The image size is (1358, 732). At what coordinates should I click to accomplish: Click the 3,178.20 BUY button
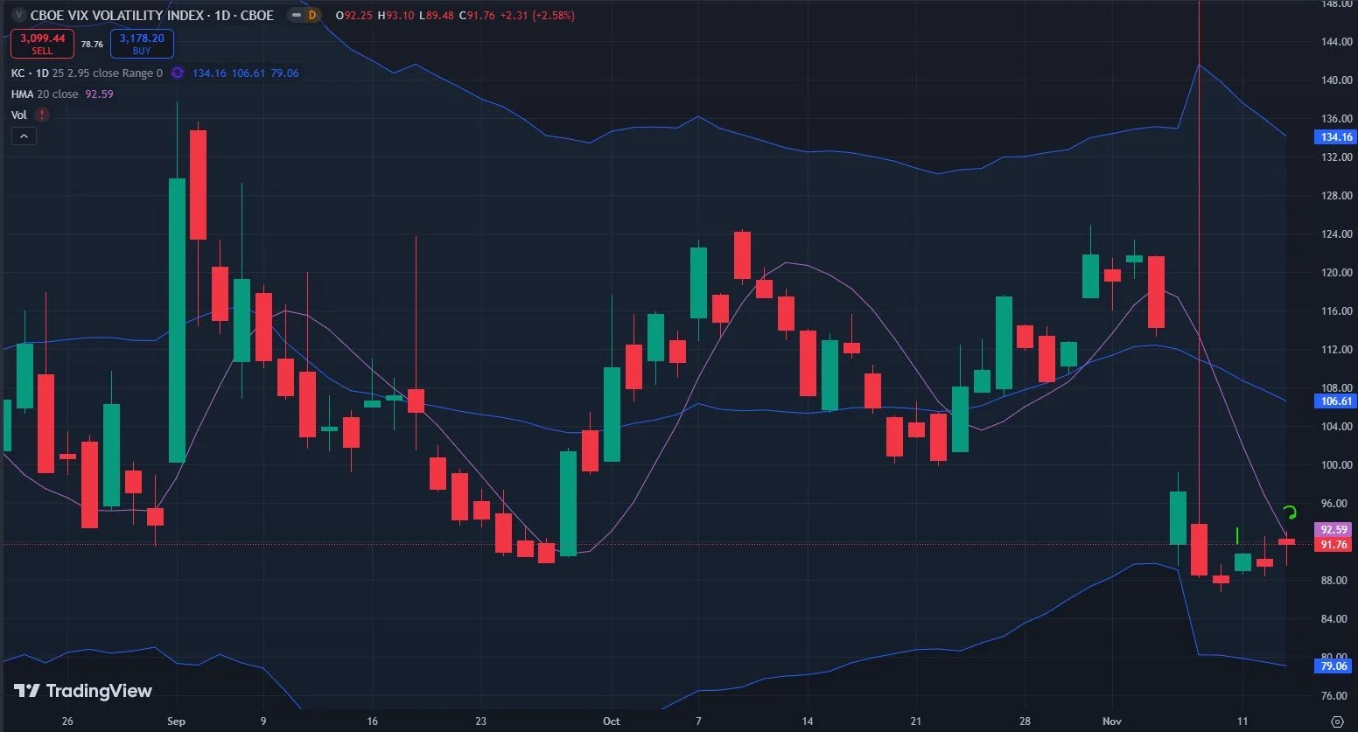click(x=142, y=44)
